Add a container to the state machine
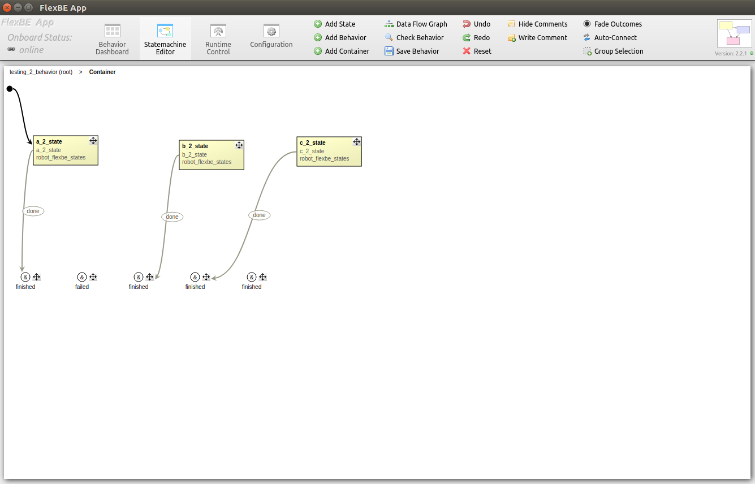This screenshot has width=755, height=484. point(342,51)
